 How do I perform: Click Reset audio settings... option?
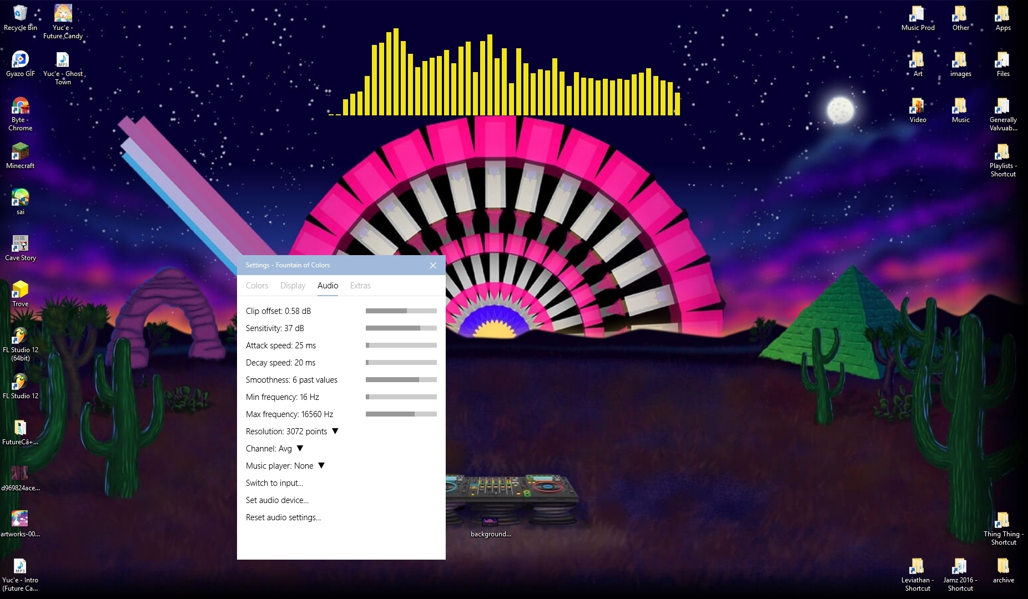283,517
